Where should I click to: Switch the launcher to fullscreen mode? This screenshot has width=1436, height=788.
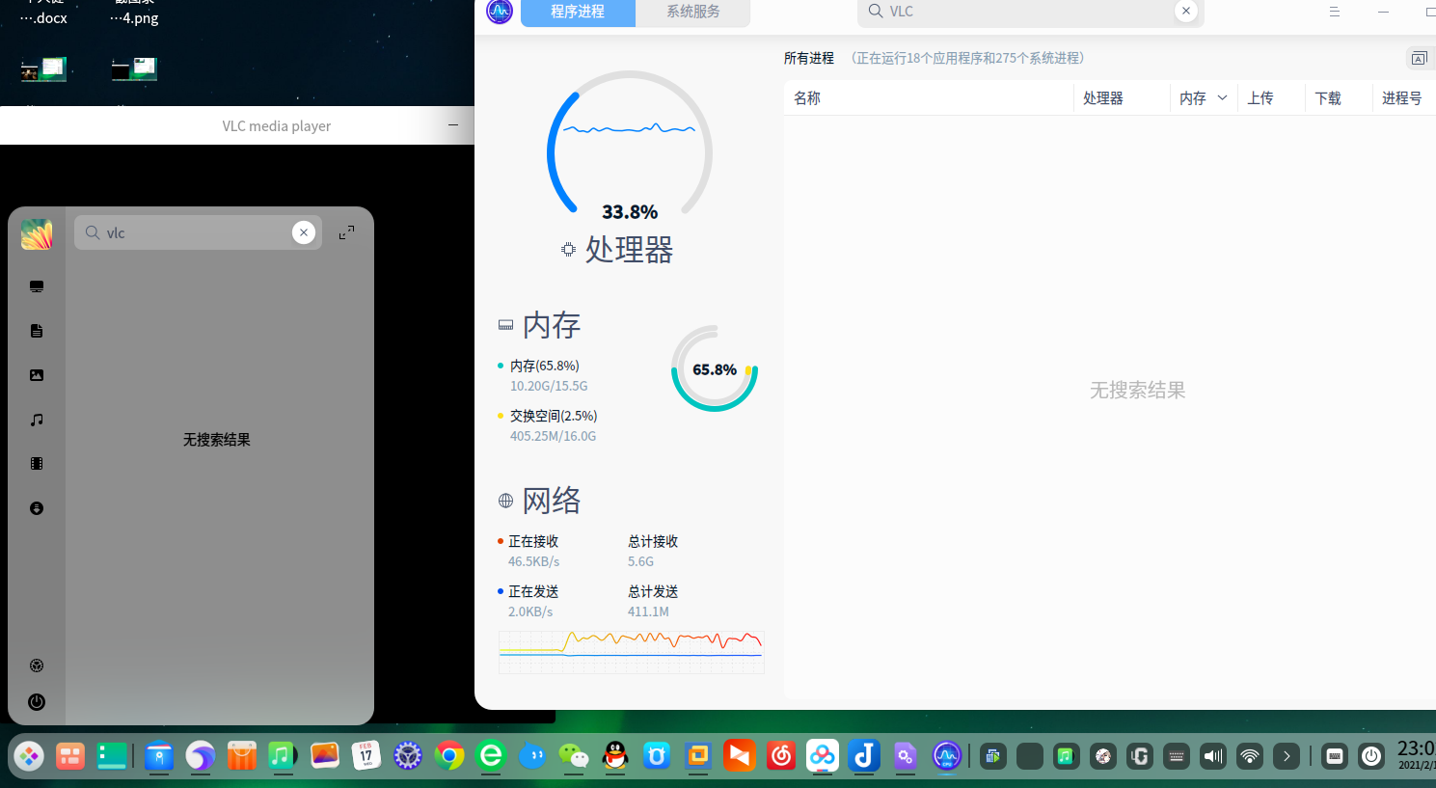(x=346, y=232)
